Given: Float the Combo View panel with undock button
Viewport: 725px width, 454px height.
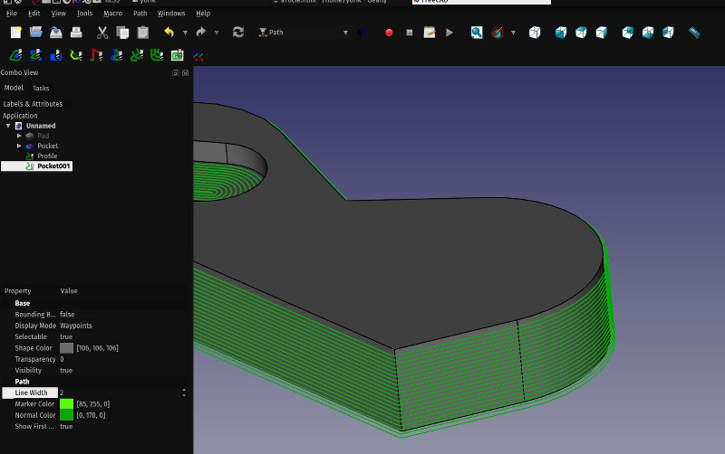Looking at the screenshot, I should coord(175,73).
